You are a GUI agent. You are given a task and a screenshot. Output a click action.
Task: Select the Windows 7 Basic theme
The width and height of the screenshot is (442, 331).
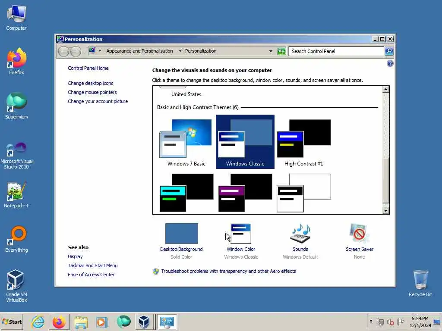186,142
